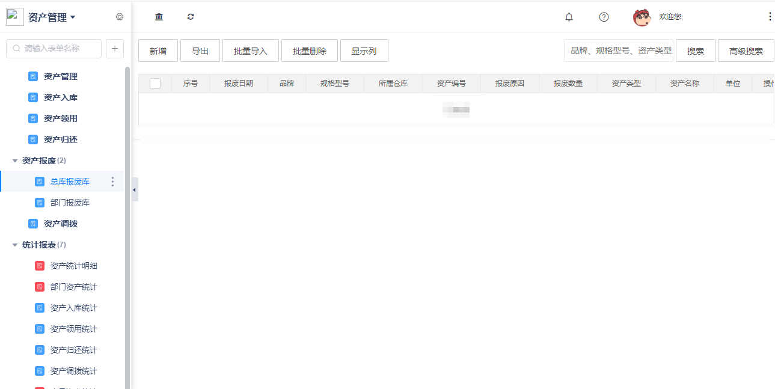This screenshot has height=389, width=775.
Task: Open 资产调拨统计 report
Action: point(74,371)
